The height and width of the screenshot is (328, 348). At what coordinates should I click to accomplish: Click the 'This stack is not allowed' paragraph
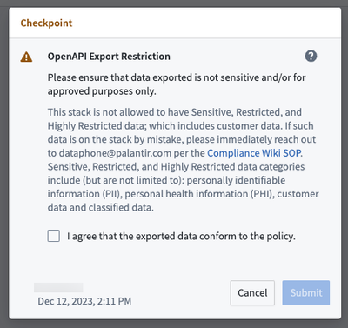click(183, 159)
